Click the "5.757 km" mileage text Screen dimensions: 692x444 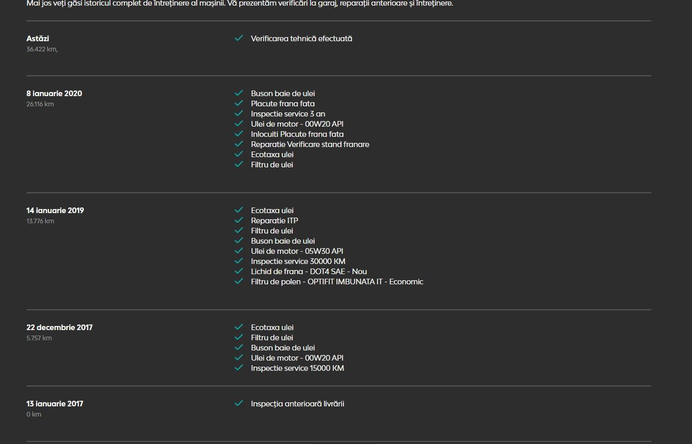[39, 338]
